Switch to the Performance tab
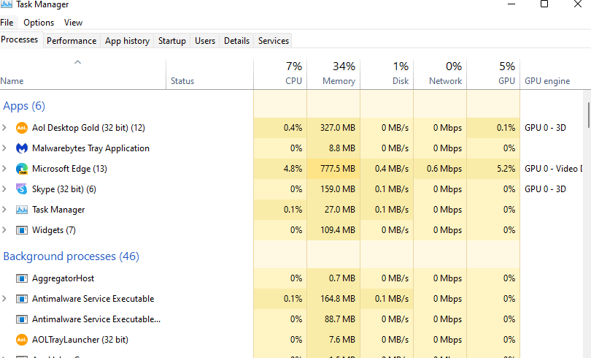Viewport: 591px width, 358px height. [x=72, y=41]
